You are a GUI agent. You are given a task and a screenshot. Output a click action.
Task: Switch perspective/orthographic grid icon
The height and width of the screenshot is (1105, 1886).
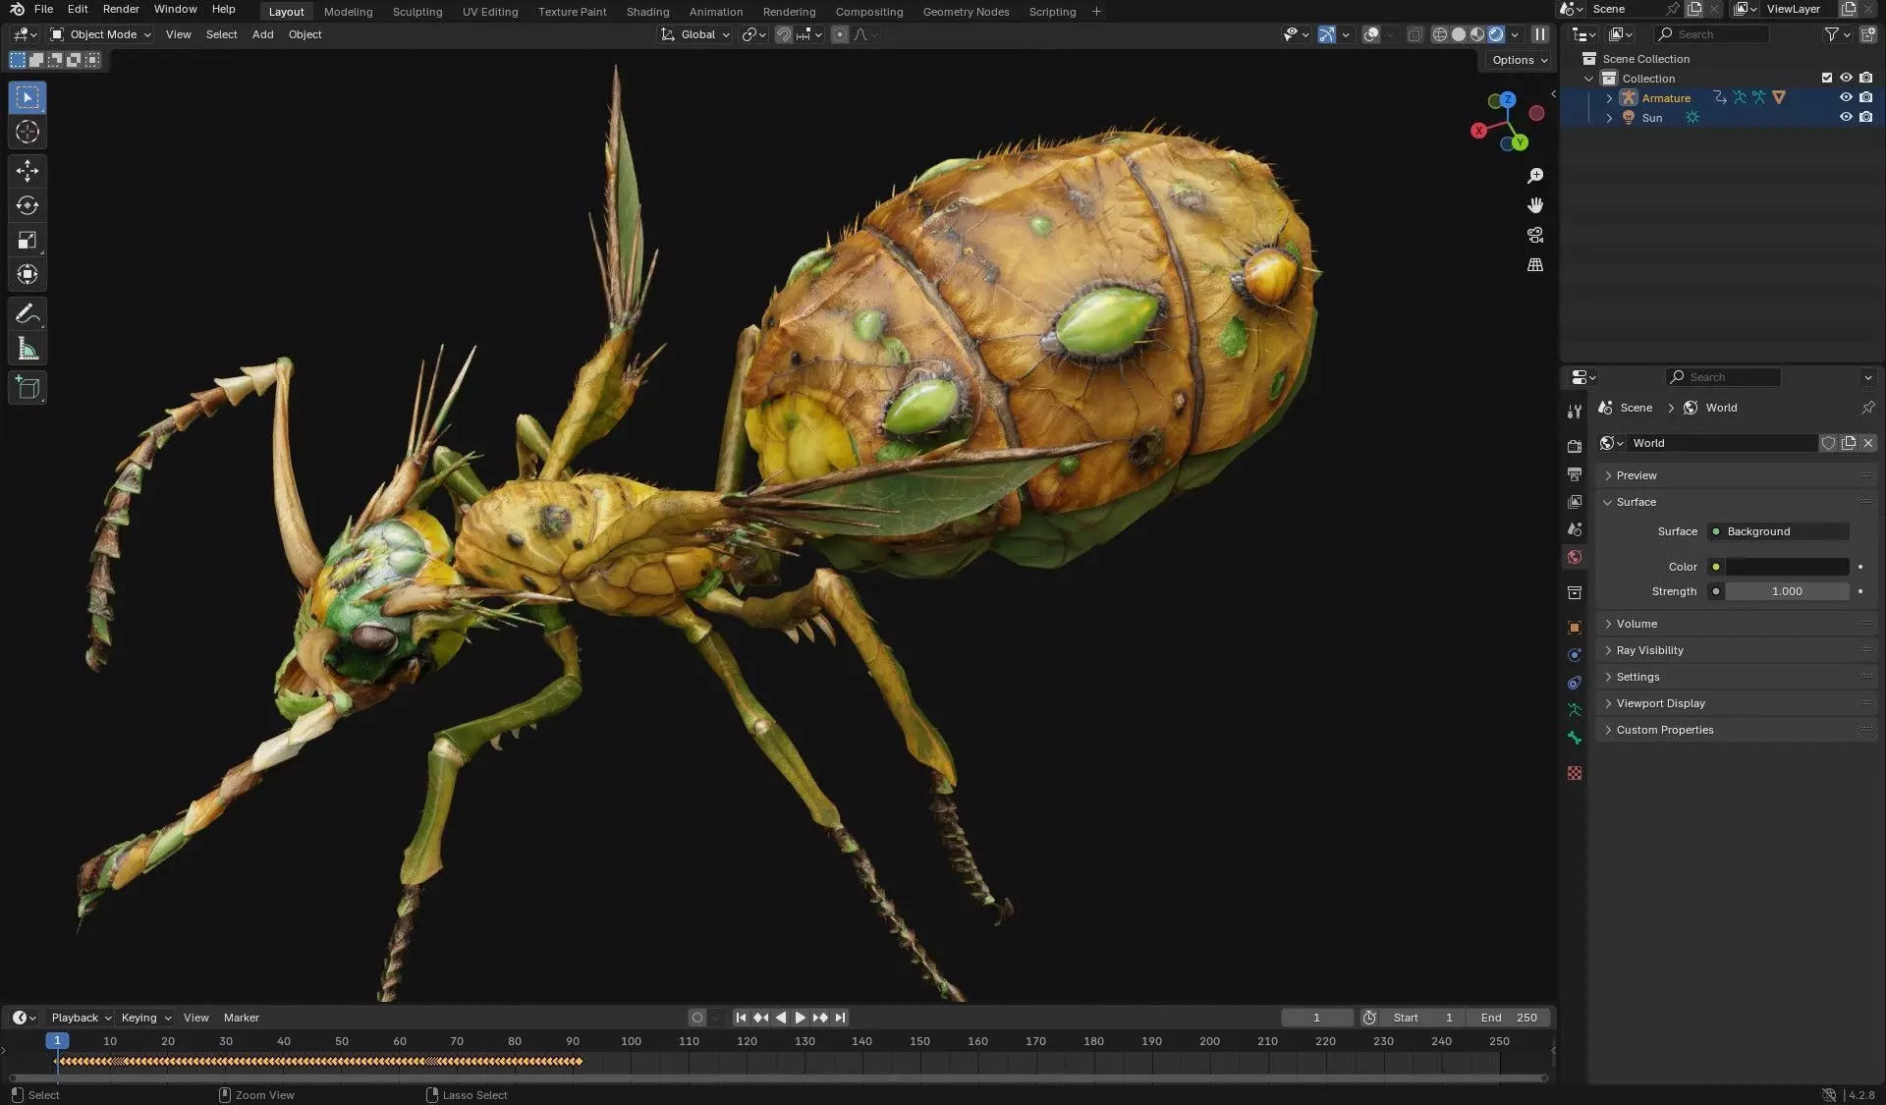pyautogui.click(x=1535, y=265)
